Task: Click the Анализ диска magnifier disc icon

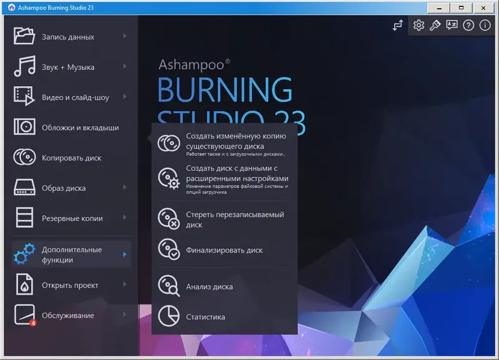Action: tap(168, 286)
